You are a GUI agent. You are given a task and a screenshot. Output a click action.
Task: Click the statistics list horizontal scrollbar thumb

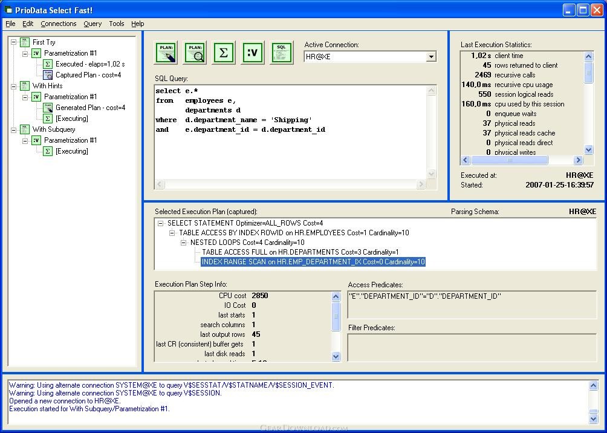click(x=510, y=160)
